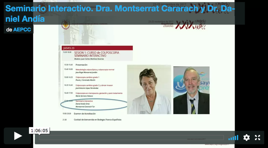Click 'Colposcopia cambios grado 1' entry
This screenshot has height=148, width=268.
tap(87, 77)
